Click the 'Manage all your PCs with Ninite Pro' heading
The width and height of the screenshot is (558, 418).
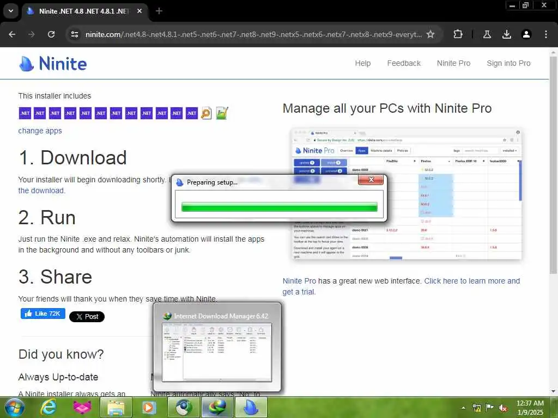point(387,108)
